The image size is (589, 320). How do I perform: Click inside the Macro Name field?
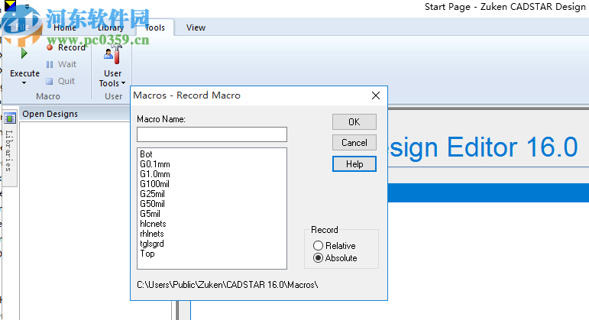point(212,134)
